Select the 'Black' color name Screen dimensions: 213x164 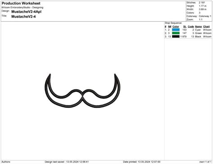click(x=198, y=36)
